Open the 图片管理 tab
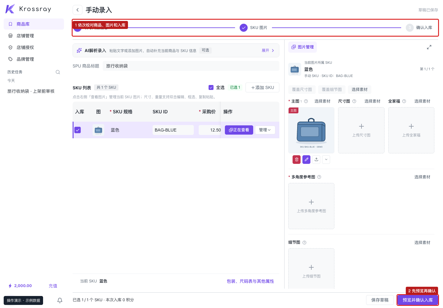The height and width of the screenshot is (308, 443). point(303,47)
